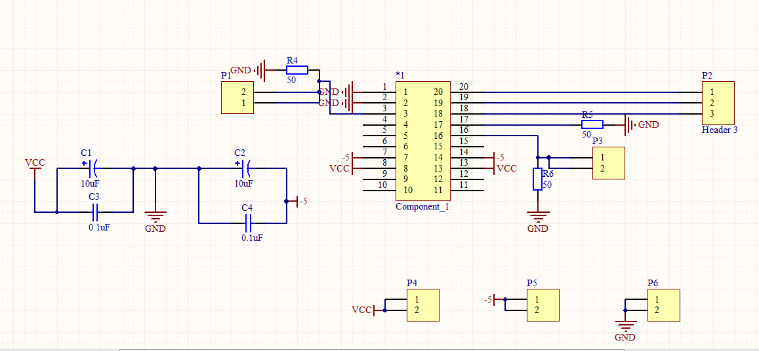759x351 pixels.
Task: Select the GND symbol below R6
Action: click(x=537, y=217)
